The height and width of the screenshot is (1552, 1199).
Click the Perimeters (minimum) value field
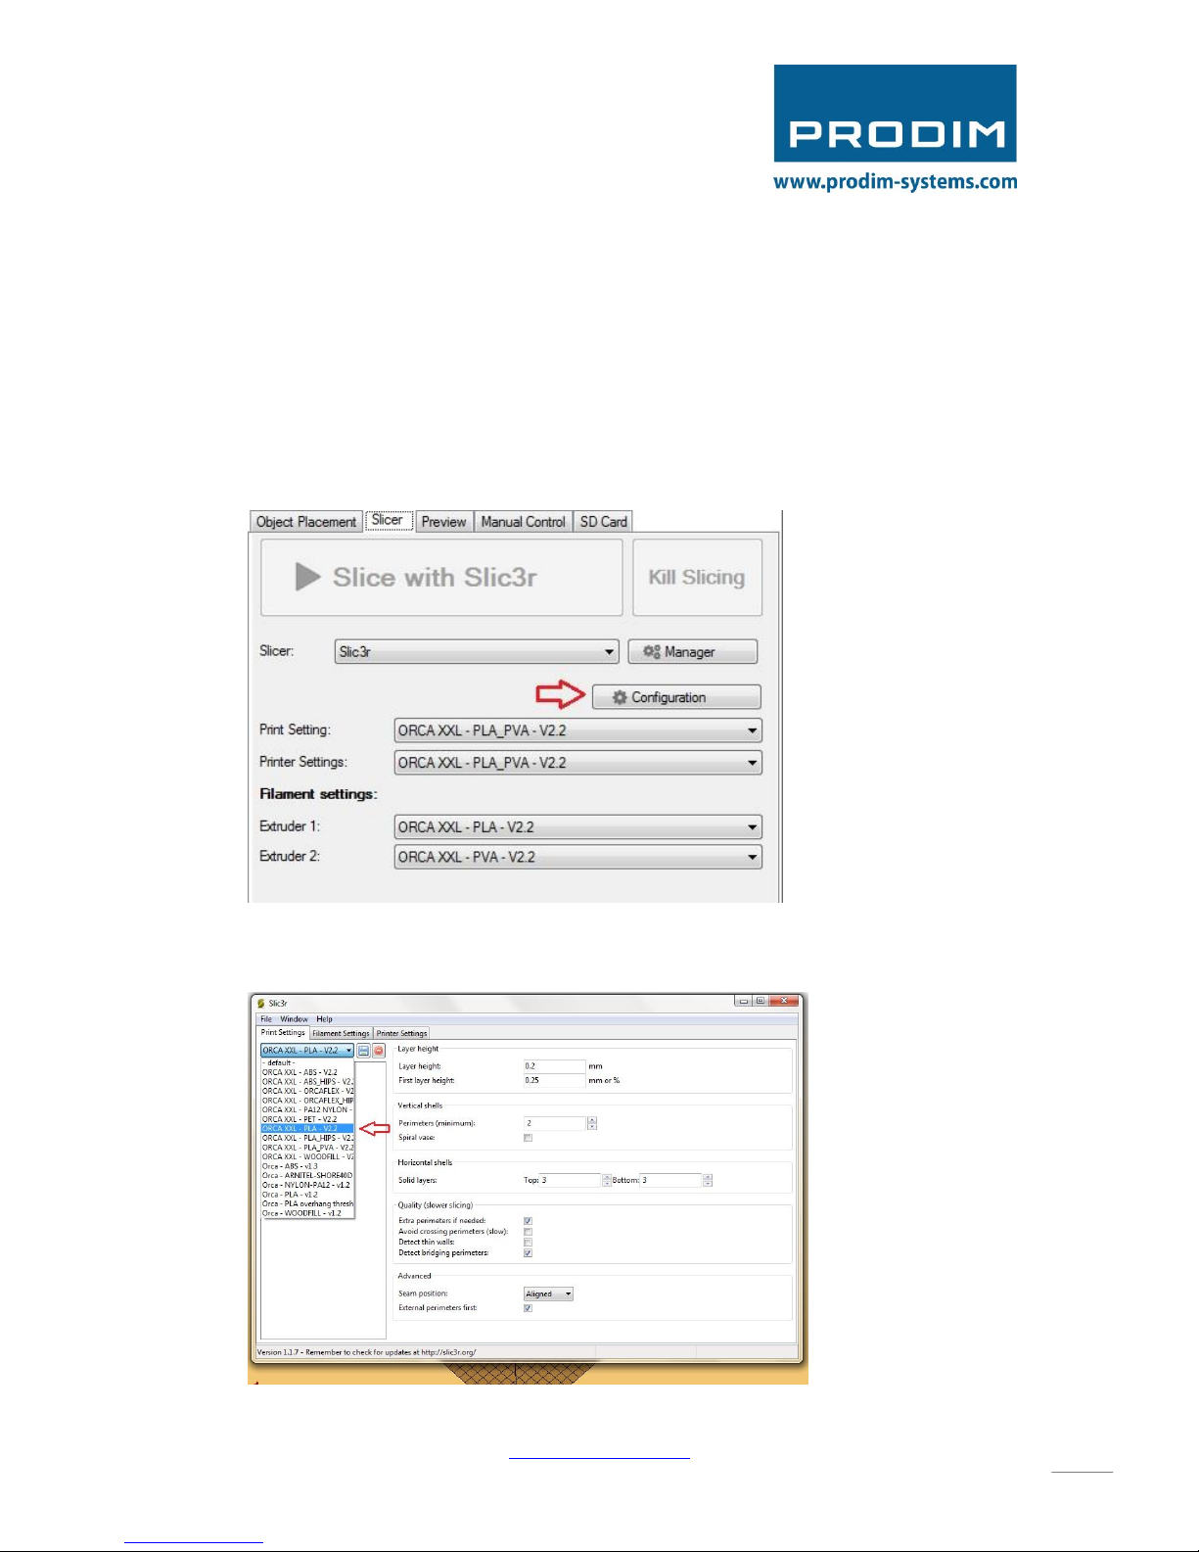(555, 1123)
